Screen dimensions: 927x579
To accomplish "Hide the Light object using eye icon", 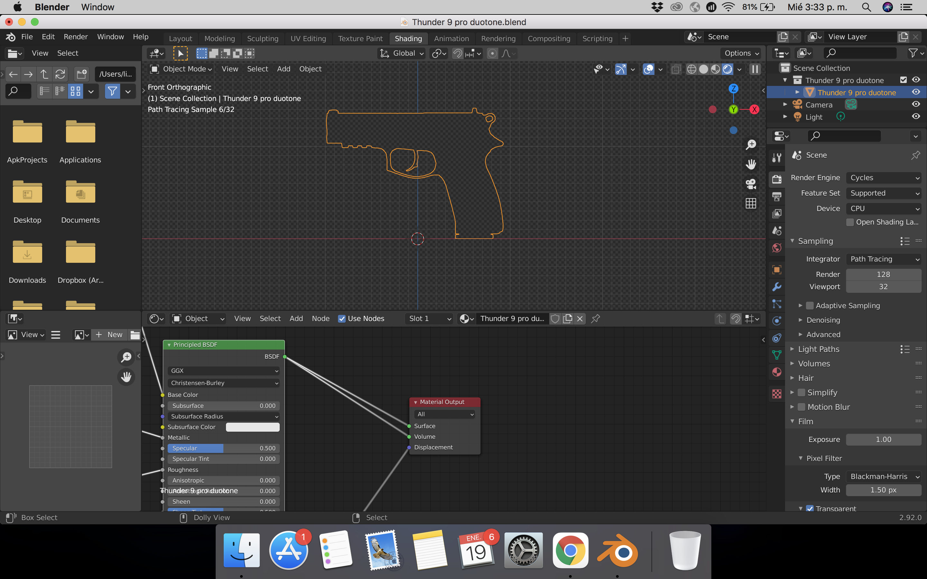I will 915,116.
